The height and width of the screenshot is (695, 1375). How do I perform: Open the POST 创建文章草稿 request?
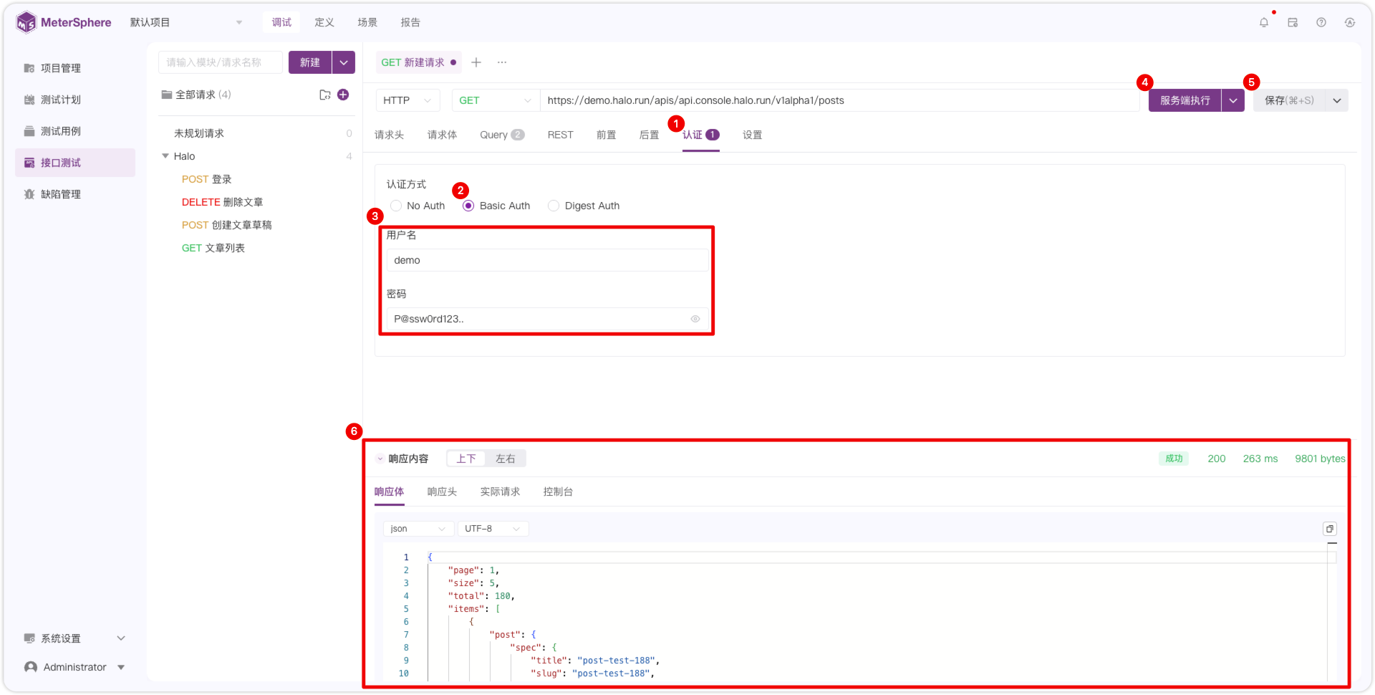[x=227, y=225]
